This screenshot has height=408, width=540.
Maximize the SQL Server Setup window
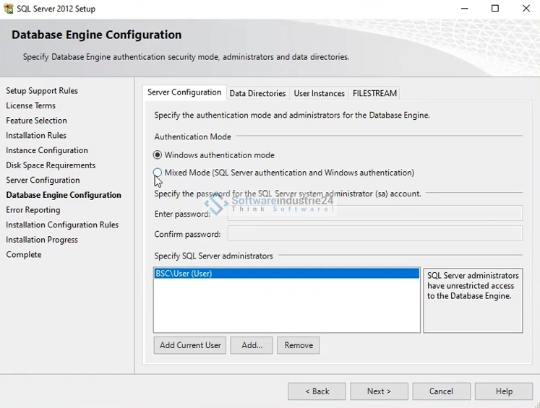pyautogui.click(x=495, y=9)
